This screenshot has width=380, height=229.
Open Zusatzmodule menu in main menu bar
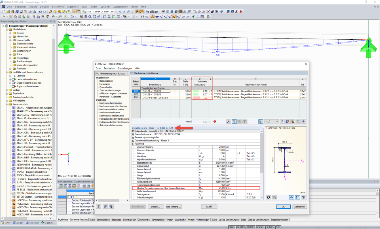120,7
